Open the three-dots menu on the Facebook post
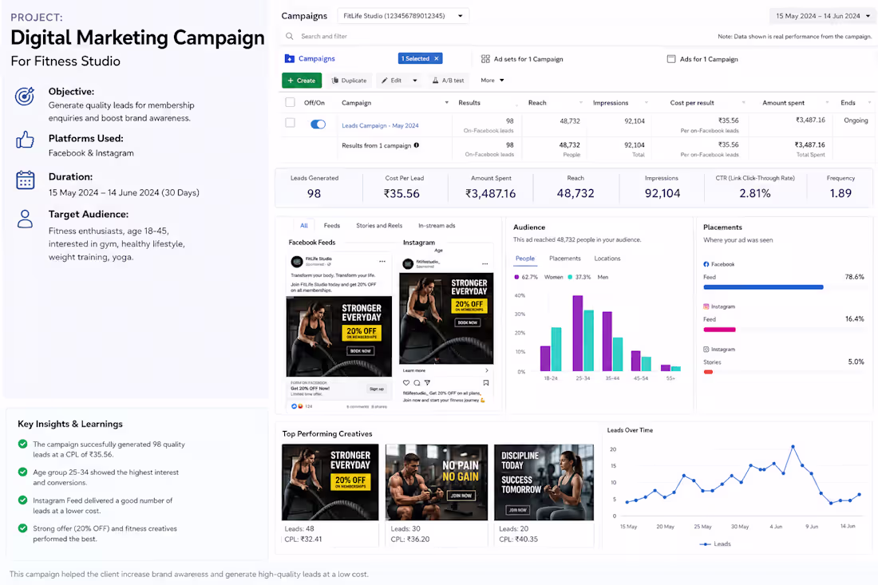The height and width of the screenshot is (585, 878). [382, 262]
